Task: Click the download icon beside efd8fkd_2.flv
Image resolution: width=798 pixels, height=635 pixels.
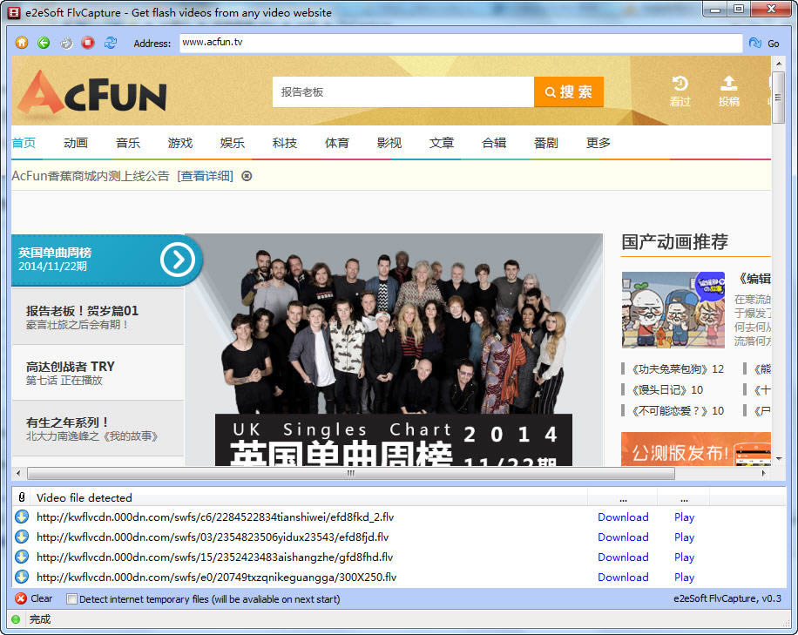Action: 22,517
